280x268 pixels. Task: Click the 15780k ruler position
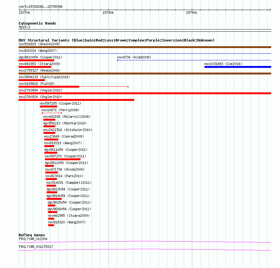pos(108,13)
